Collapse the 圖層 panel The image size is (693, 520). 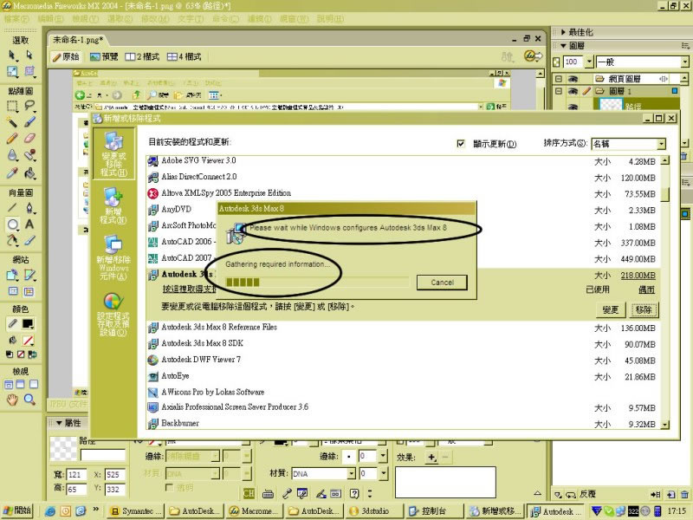coord(563,46)
